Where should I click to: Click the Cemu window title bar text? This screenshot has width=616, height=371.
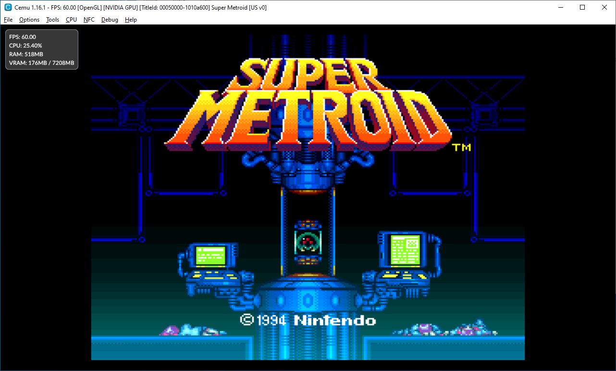pyautogui.click(x=141, y=7)
